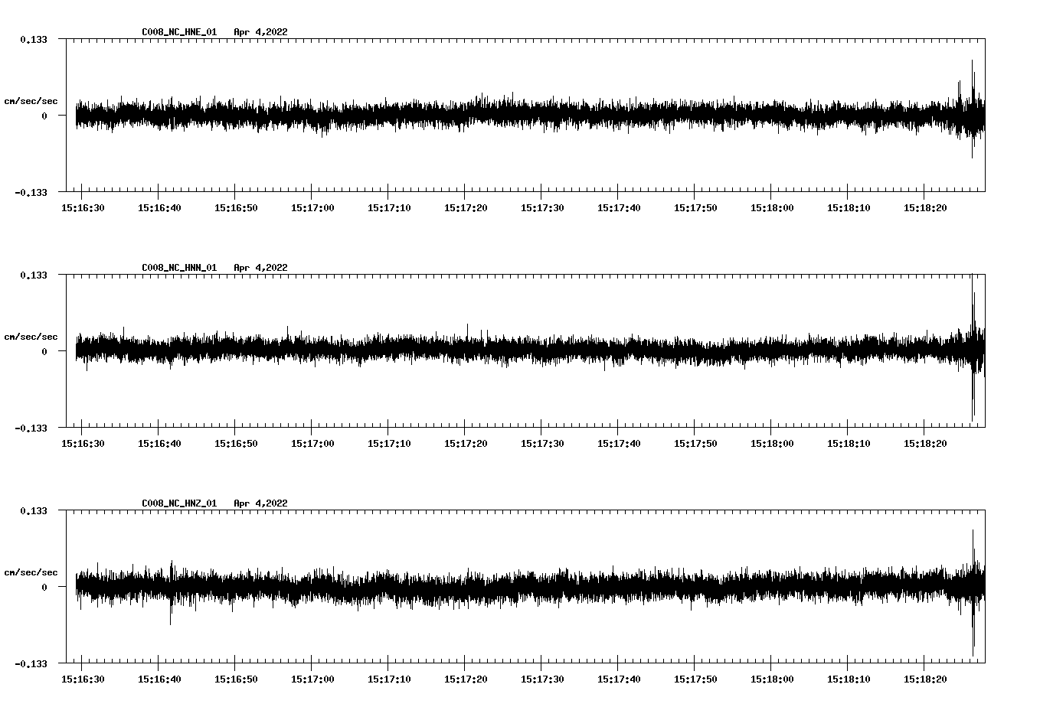Click the C008_NC_HNE_01 channel title

pyautogui.click(x=179, y=32)
